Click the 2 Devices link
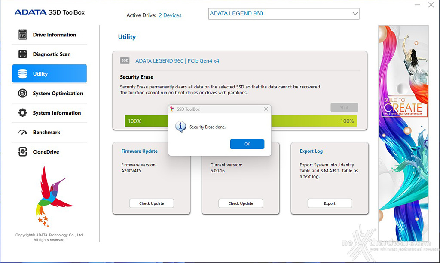Screen dimensions: 440x263 (x=170, y=15)
